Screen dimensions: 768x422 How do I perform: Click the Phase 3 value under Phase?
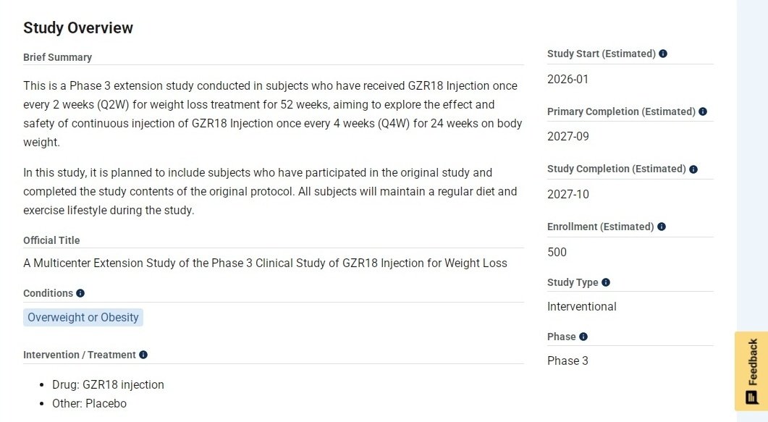coord(568,360)
